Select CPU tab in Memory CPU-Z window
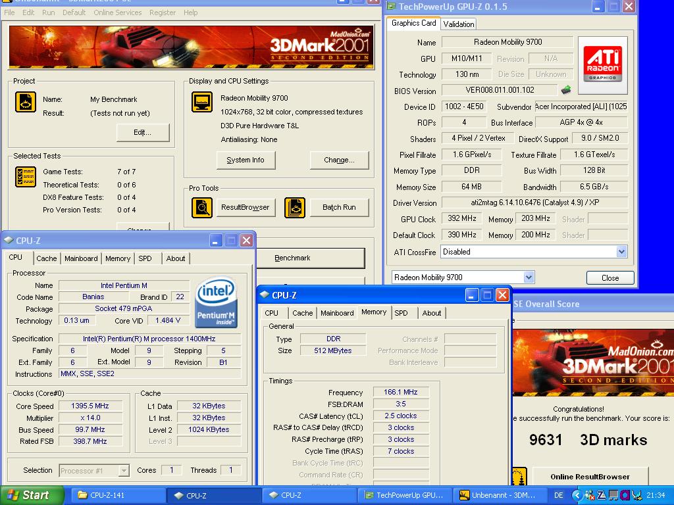The width and height of the screenshot is (674, 505). tap(271, 313)
